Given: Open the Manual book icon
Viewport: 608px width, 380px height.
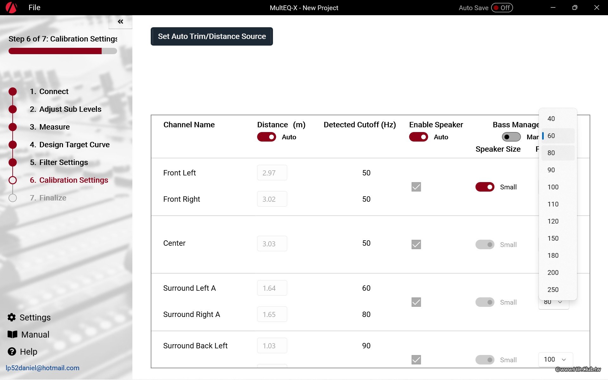Looking at the screenshot, I should point(12,334).
